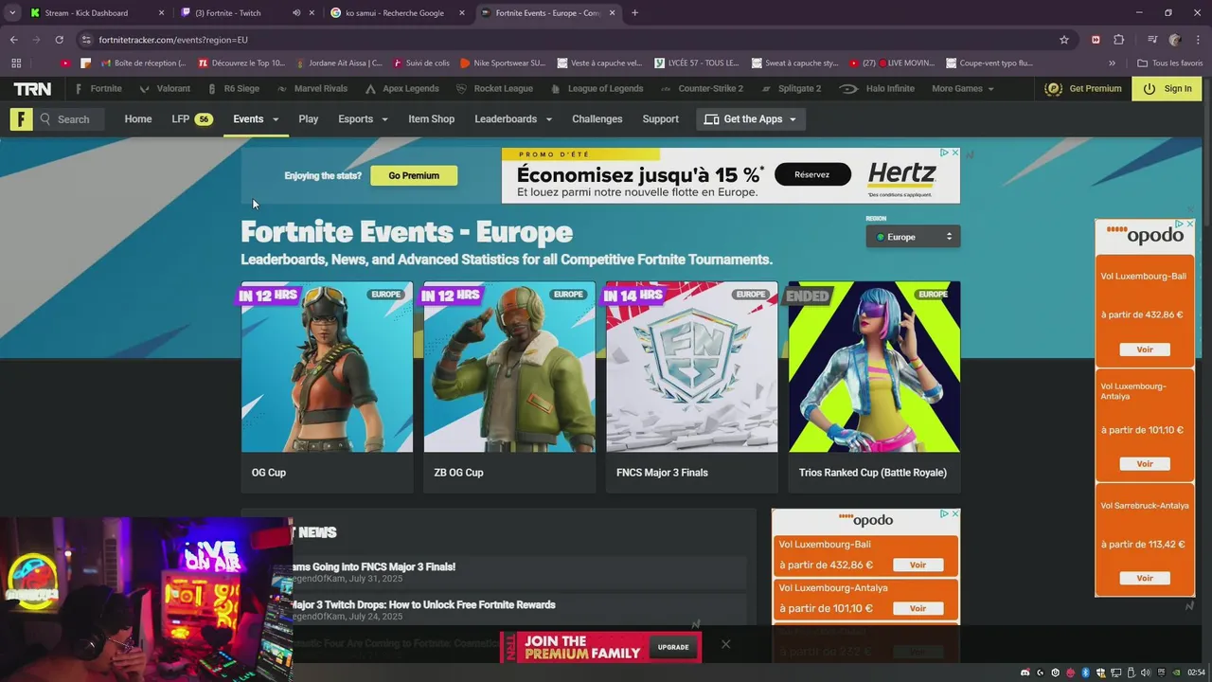Switch to the Fortnite - Twitch tab
Screen dimensions: 1212x682
pyautogui.click(x=227, y=13)
